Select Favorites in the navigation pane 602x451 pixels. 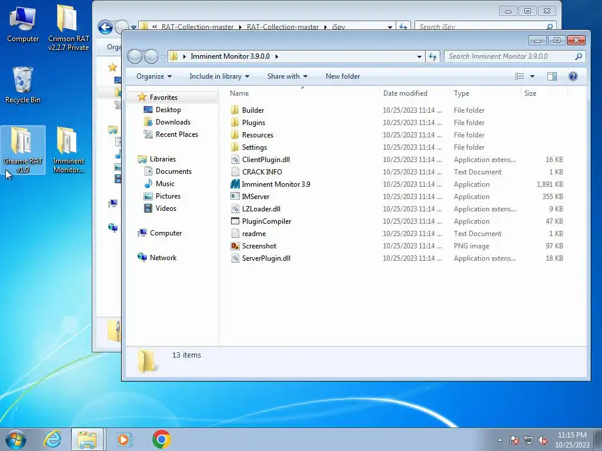click(163, 97)
